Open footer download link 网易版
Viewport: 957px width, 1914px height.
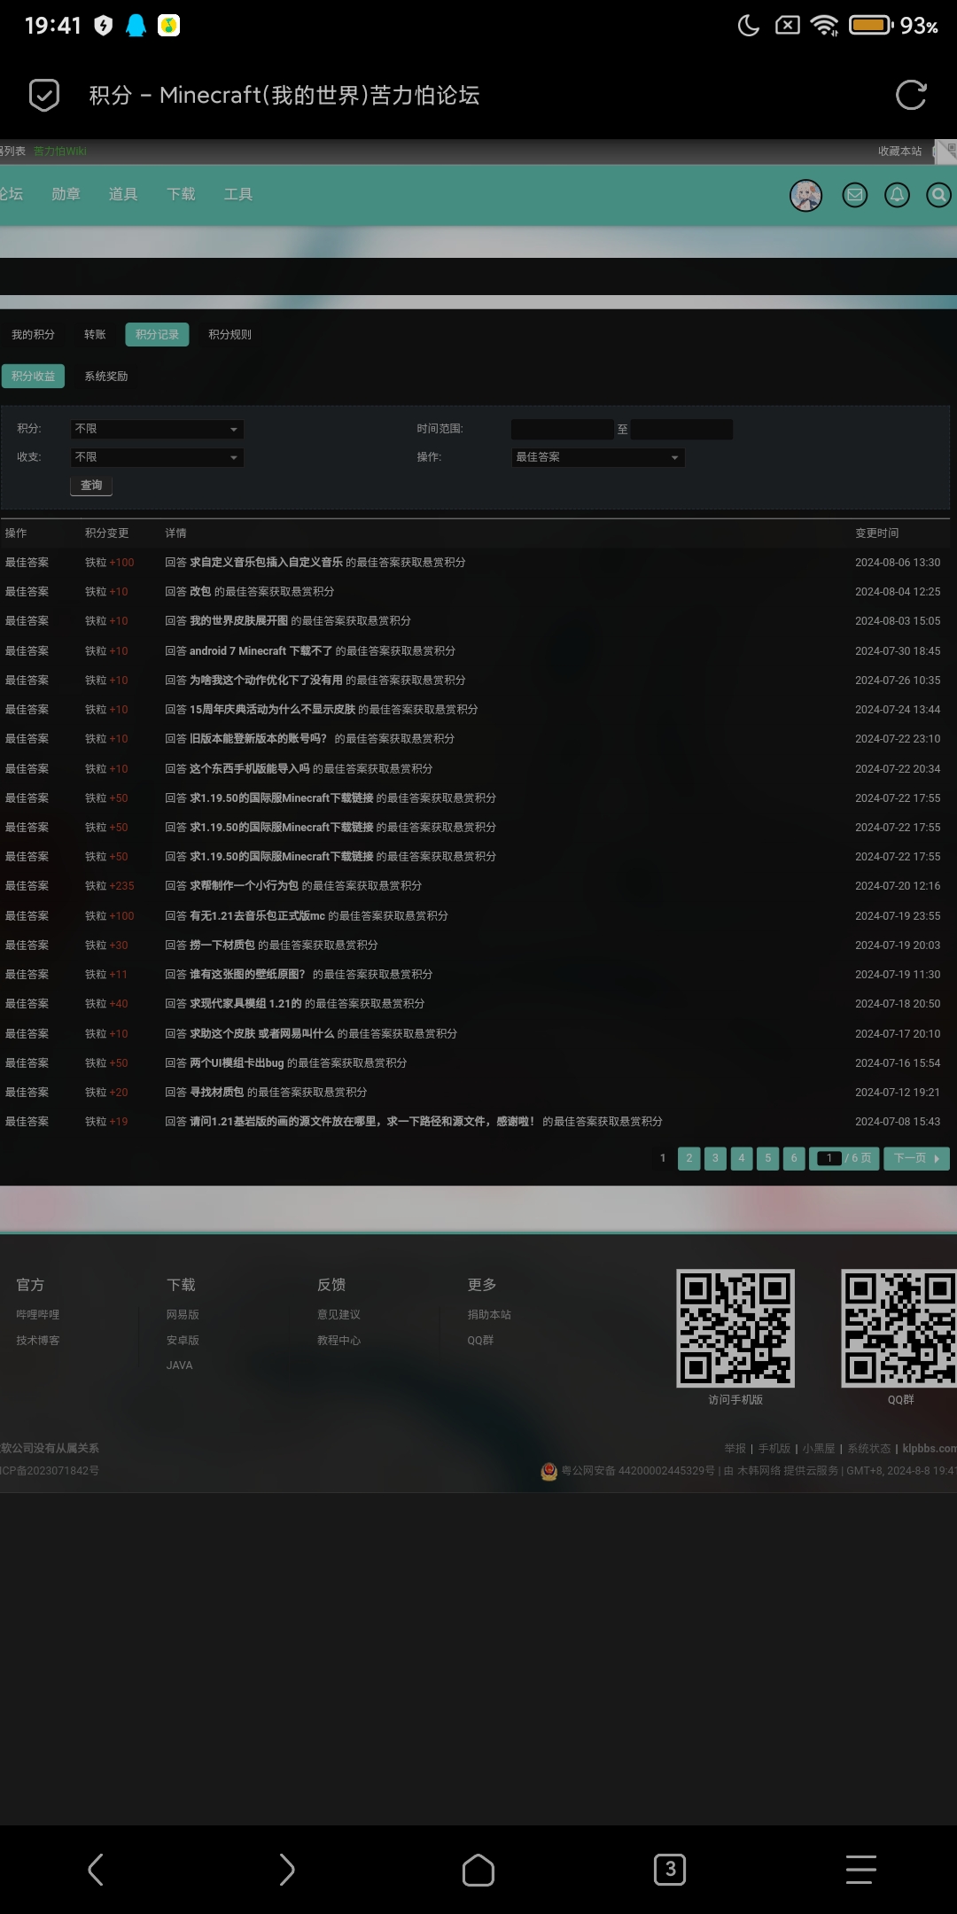(183, 1314)
